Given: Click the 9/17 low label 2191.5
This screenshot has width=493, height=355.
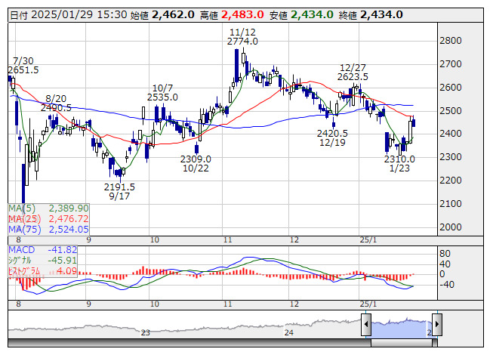Looking at the screenshot, I should click(x=119, y=187).
